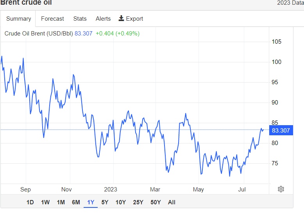The height and width of the screenshot is (216, 304).
Task: Open the Stats tab
Action: (x=80, y=19)
